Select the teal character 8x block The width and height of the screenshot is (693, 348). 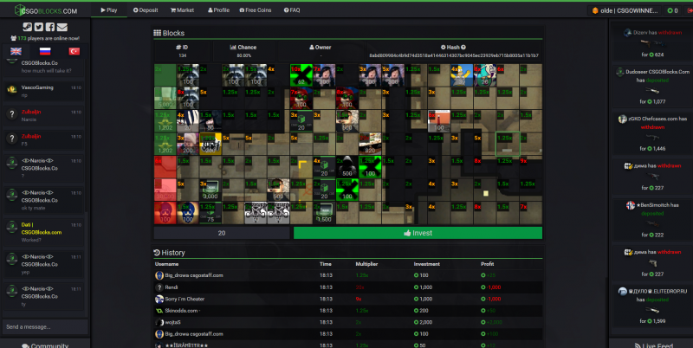coord(484,75)
